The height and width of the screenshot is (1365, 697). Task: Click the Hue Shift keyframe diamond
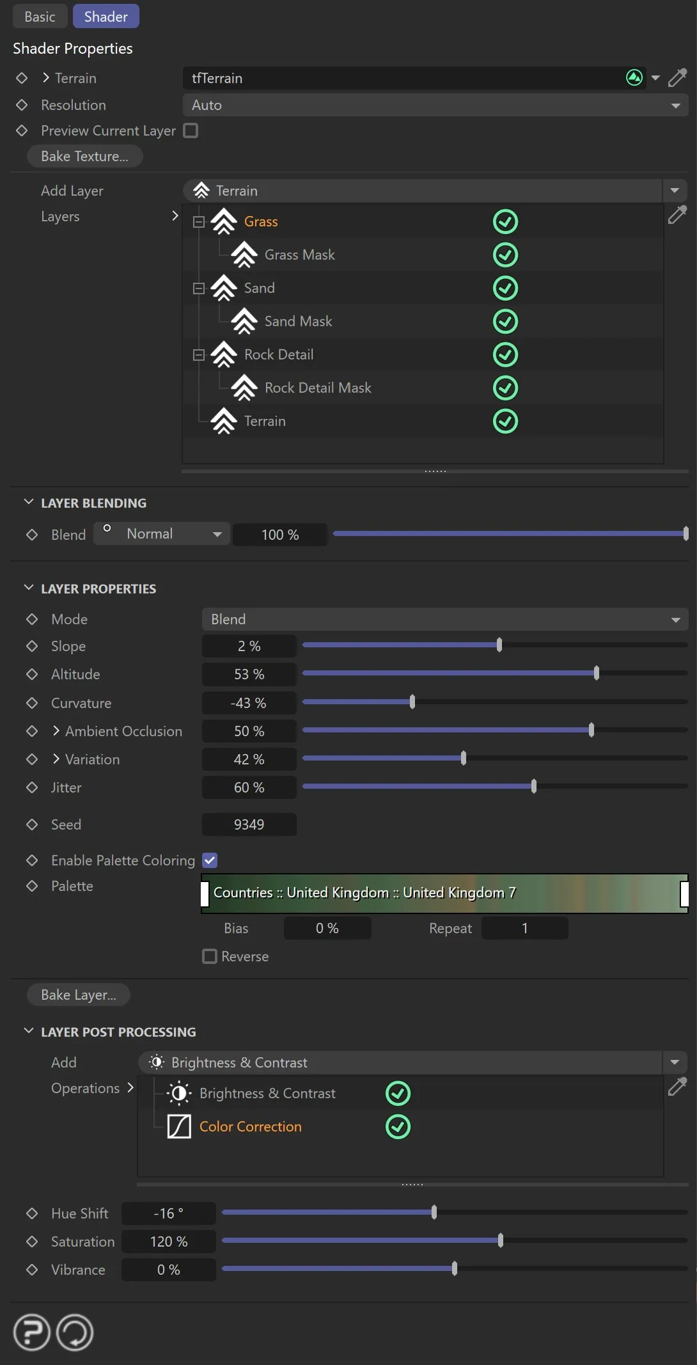(32, 1213)
